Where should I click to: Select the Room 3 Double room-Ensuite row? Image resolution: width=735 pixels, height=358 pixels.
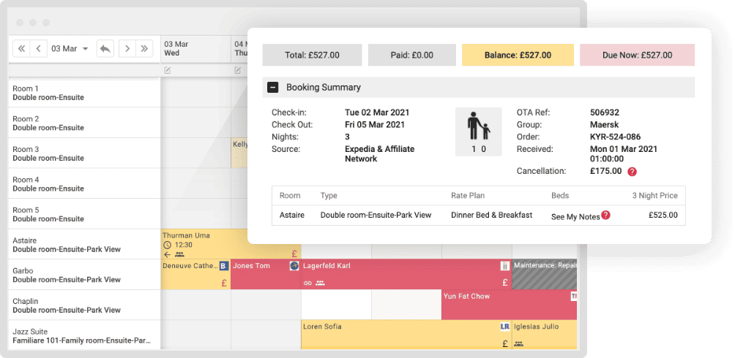(x=84, y=153)
